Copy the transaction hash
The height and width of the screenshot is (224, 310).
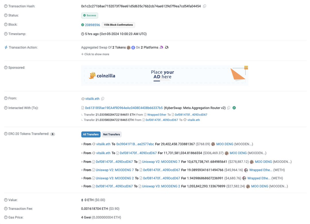coord(204,6)
